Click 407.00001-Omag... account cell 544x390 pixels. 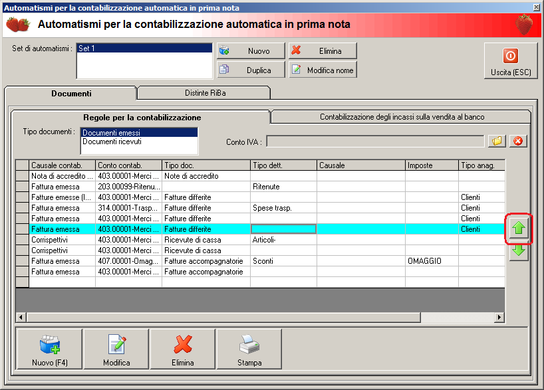(129, 261)
